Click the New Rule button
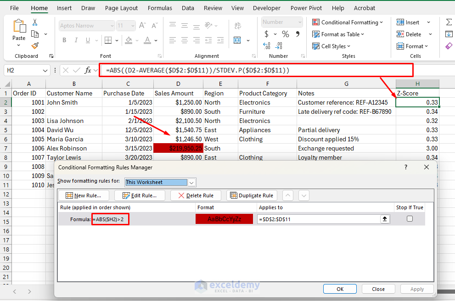Screen dimensions: 455x301 click(x=84, y=195)
